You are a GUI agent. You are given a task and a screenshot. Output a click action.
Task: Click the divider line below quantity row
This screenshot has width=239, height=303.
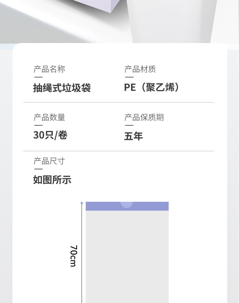pyautogui.click(x=119, y=151)
